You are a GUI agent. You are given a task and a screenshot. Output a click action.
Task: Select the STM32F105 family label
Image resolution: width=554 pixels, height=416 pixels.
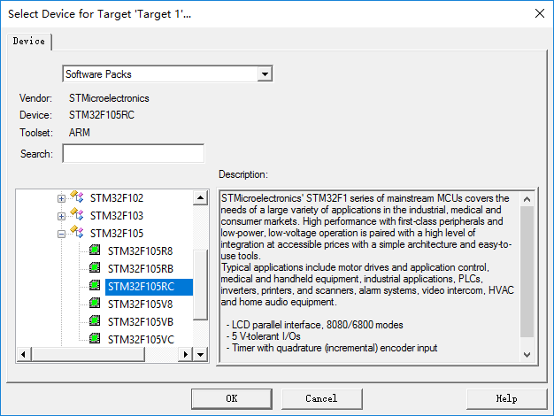point(117,234)
